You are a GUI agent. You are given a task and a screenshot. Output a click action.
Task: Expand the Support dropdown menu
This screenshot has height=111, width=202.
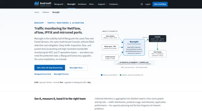point(102,4)
